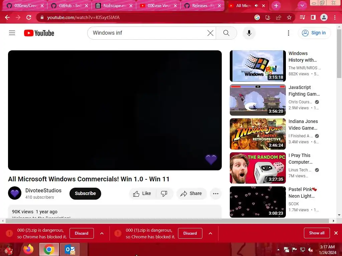
Task: Open the Start button ornament
Action: 8,249
